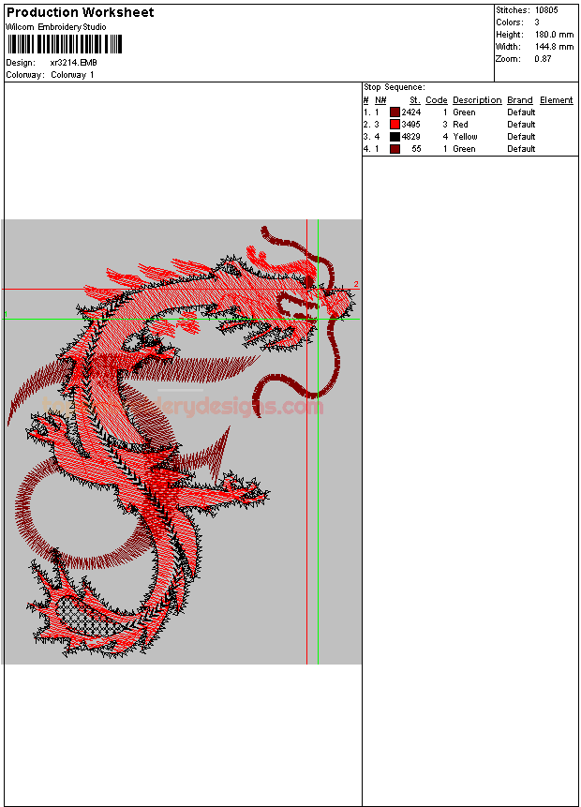The image size is (581, 807).
Task: Click the red marker number 2
Action: pos(355,284)
